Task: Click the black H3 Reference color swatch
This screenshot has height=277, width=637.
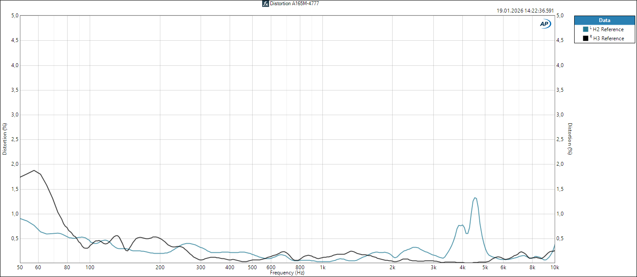Action: pyautogui.click(x=585, y=38)
